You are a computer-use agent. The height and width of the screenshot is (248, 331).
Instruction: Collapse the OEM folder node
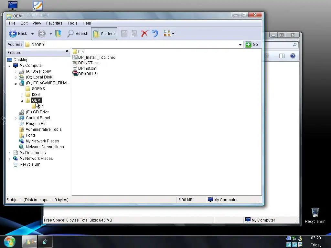(x=22, y=101)
